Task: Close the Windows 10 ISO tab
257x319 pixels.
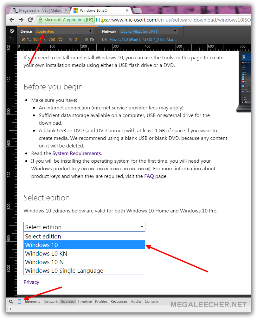Action: point(127,10)
